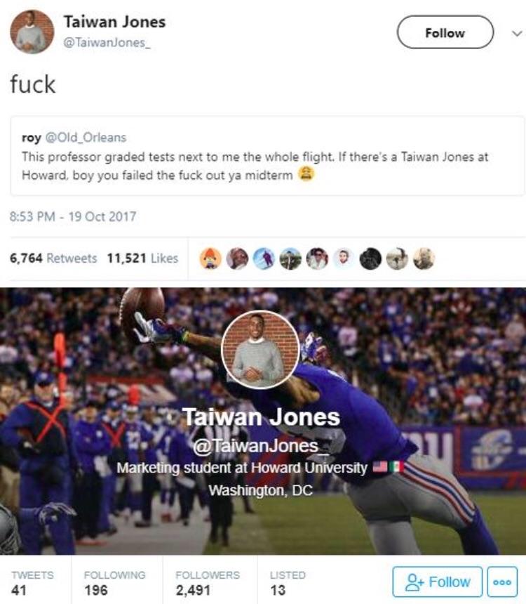Viewport: 526px width, 604px height.
Task: Open Taiwan Jones avatar in tweet header
Action: [33, 32]
